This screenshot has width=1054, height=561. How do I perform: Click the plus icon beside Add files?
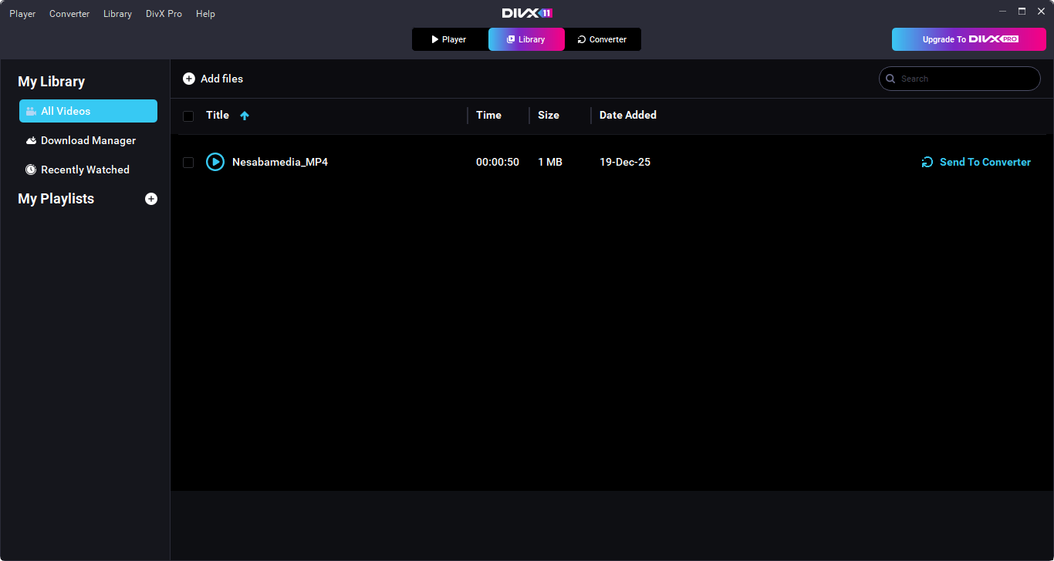click(x=189, y=79)
